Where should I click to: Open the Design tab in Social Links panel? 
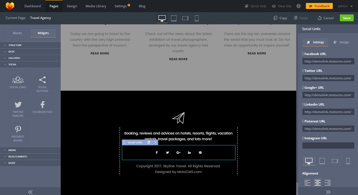tap(341, 42)
